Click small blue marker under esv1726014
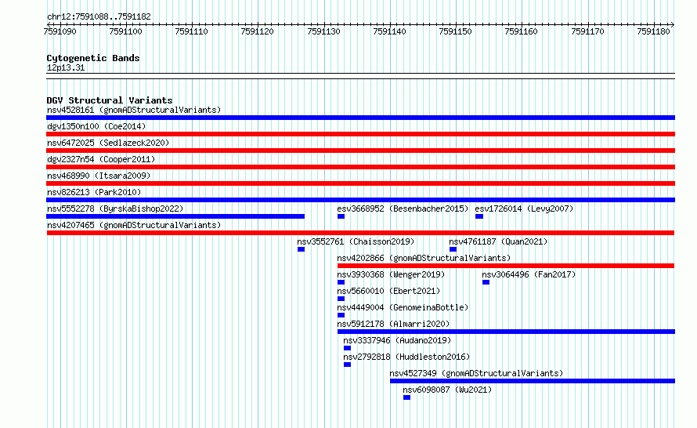The image size is (697, 428). pyautogui.click(x=479, y=216)
